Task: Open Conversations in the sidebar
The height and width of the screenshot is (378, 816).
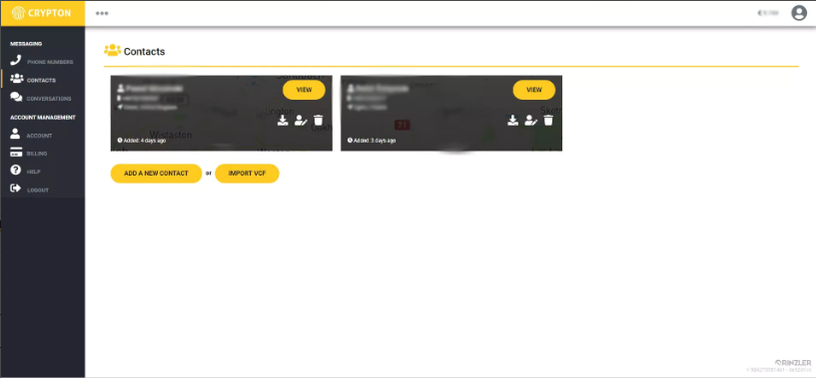Action: click(x=42, y=99)
